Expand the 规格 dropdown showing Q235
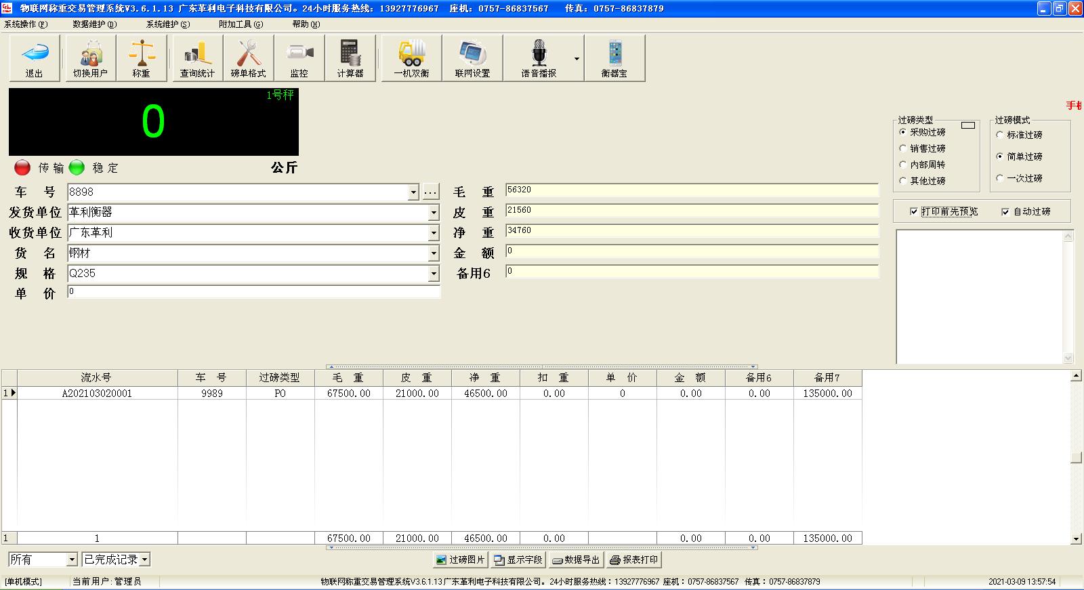Image resolution: width=1084 pixels, height=590 pixels. click(x=434, y=274)
